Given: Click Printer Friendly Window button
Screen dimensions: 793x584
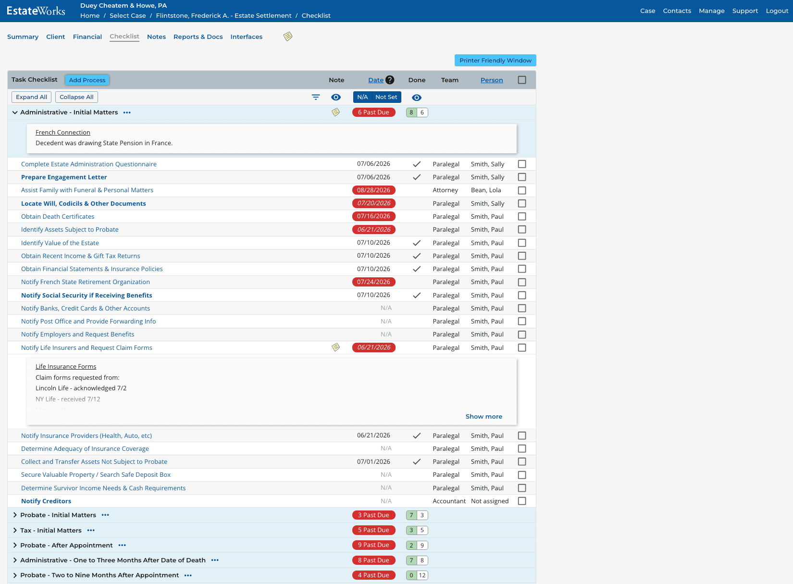Looking at the screenshot, I should click(496, 61).
